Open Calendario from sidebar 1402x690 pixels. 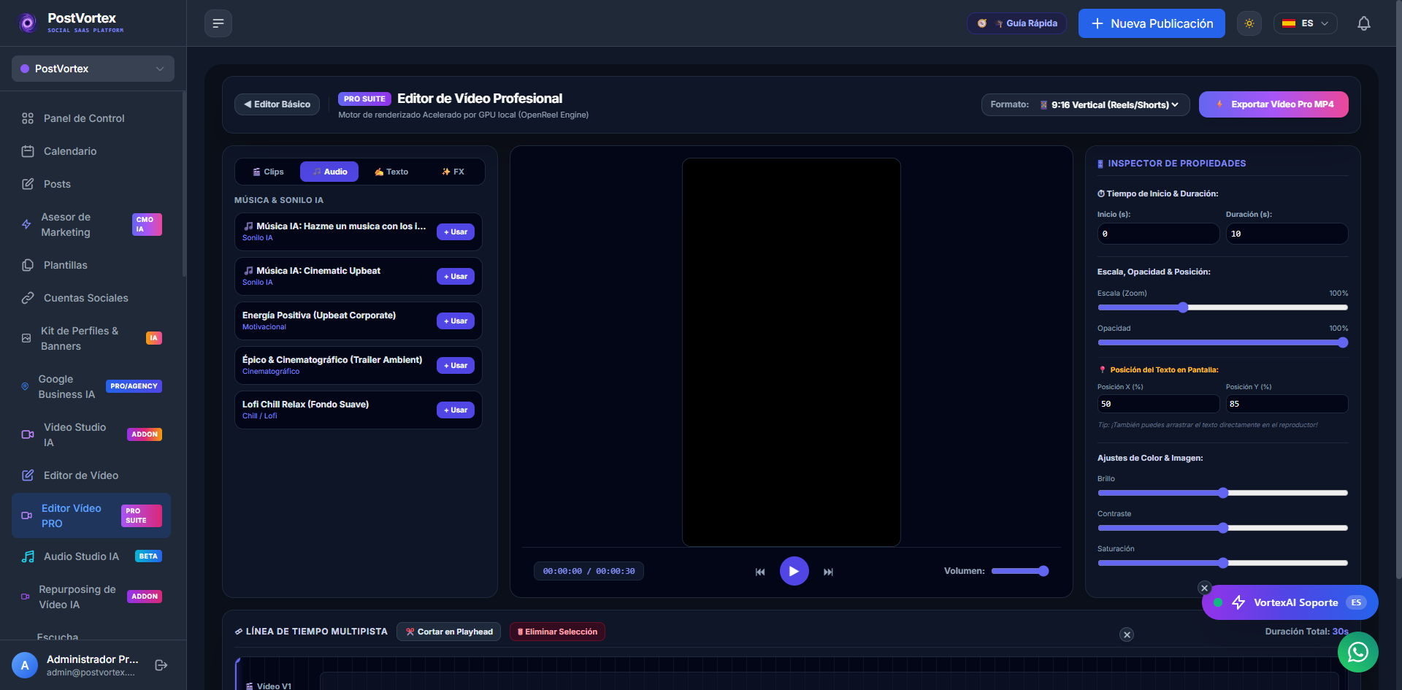[91, 151]
